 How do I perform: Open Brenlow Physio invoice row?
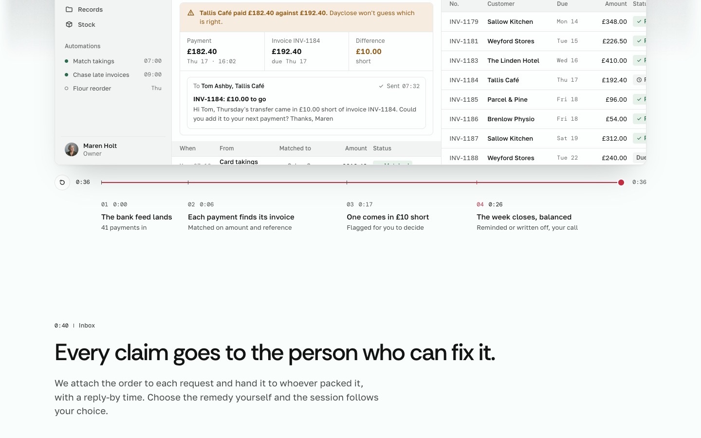544,119
